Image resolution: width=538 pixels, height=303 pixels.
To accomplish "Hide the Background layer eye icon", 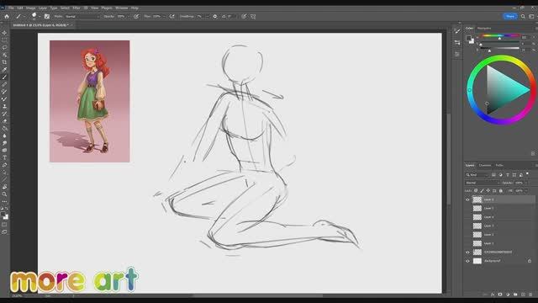I will click(x=467, y=261).
